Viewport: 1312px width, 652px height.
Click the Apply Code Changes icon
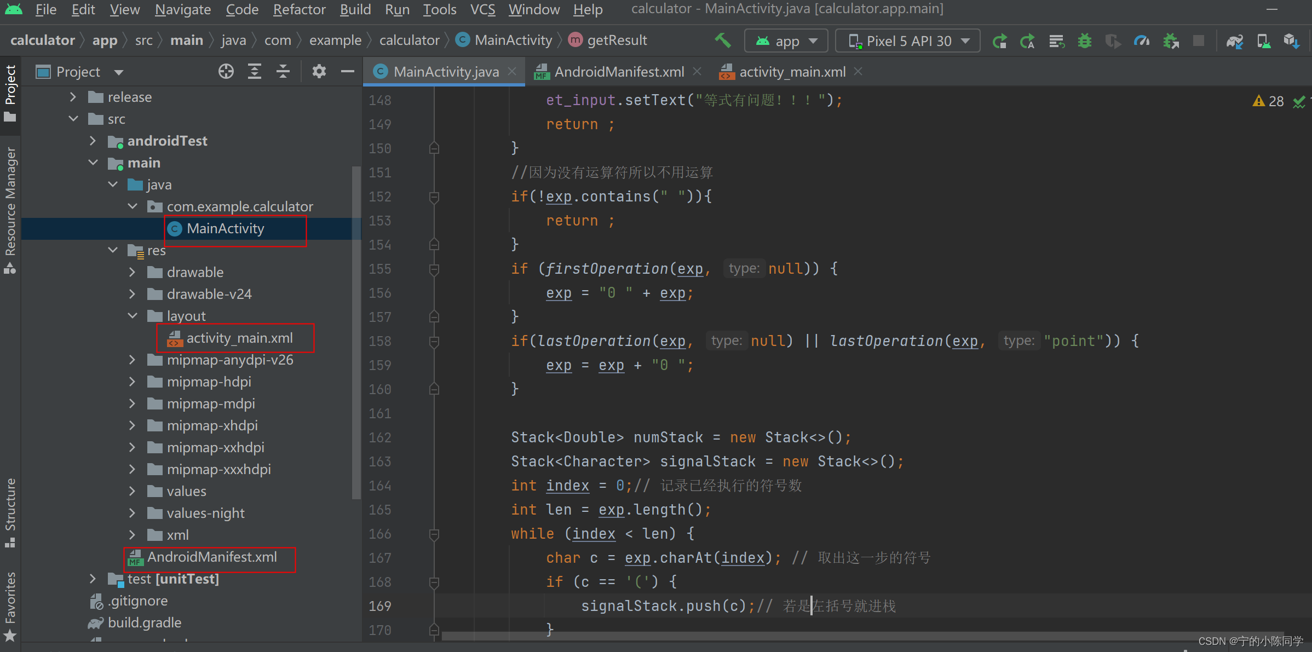point(1056,41)
